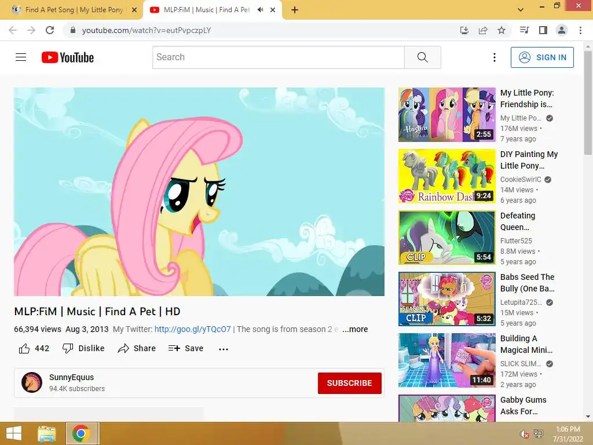Reload the YouTube page

[50, 30]
